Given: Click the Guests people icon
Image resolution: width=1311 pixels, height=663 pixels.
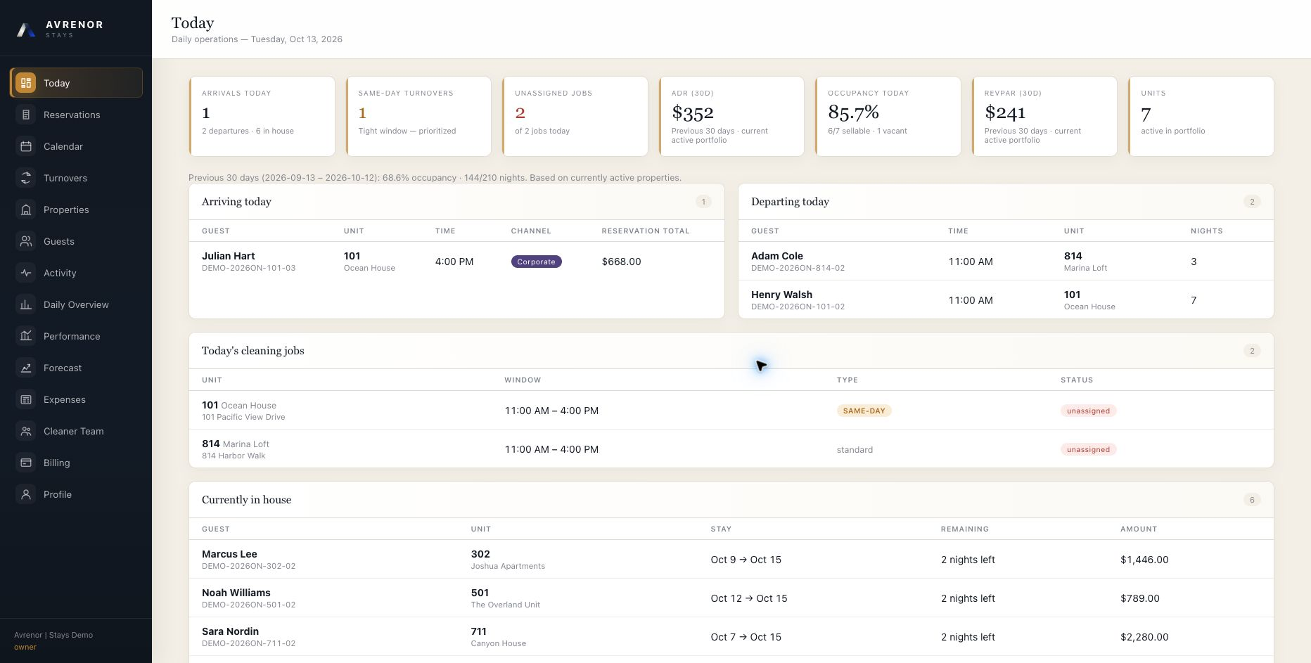Looking at the screenshot, I should [x=26, y=241].
